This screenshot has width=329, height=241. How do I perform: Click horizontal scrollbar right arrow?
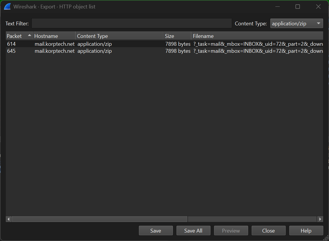coord(320,219)
